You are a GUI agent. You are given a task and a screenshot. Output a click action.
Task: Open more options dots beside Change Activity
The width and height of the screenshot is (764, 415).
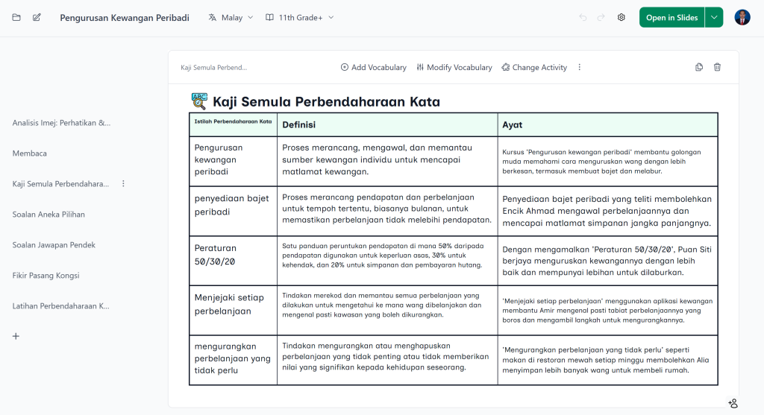click(579, 67)
